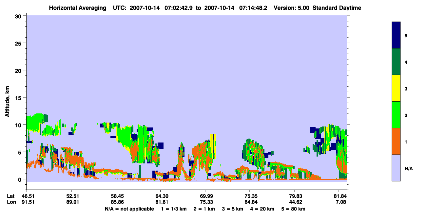Click the dark green colorbar segment labeled 4
The width and height of the screenshot is (426, 218).
coord(396,62)
